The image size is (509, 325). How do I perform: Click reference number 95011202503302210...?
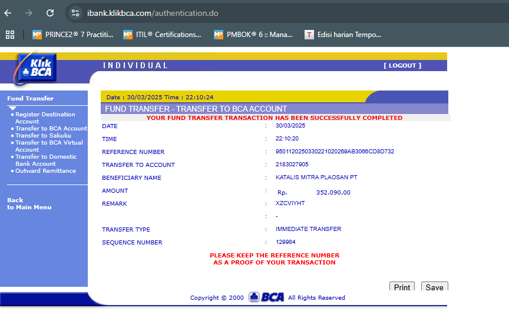tap(335, 152)
